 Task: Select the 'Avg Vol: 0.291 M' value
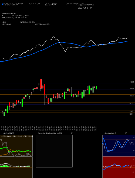[x=86, y=5]
